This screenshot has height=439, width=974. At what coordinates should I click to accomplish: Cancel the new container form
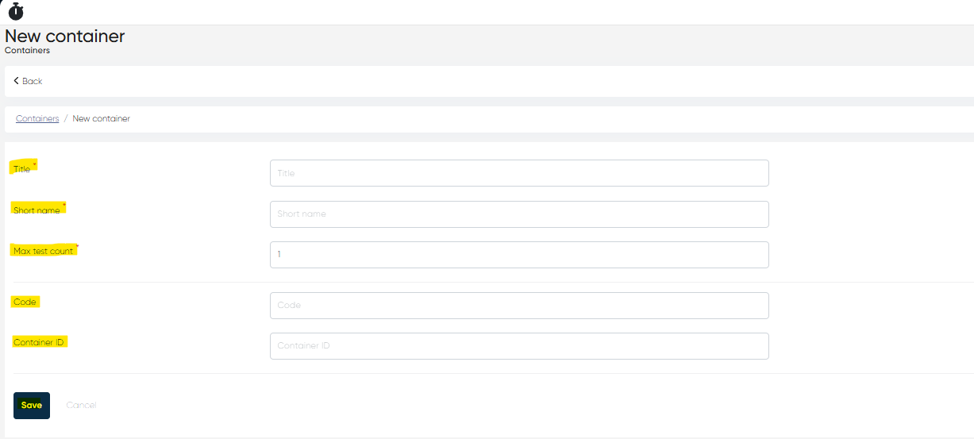(81, 406)
